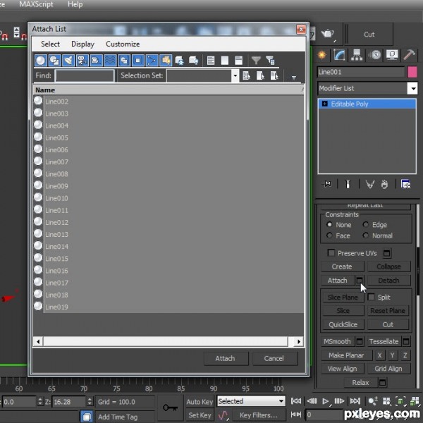Open the funnel filter icon

tap(256, 61)
